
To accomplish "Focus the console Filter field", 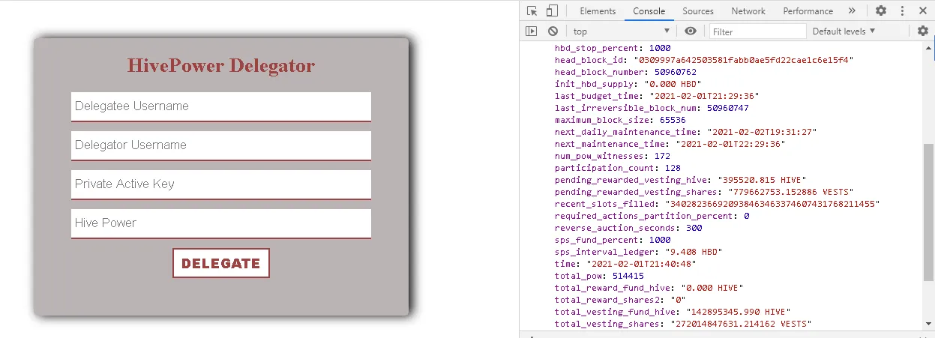I will point(757,31).
